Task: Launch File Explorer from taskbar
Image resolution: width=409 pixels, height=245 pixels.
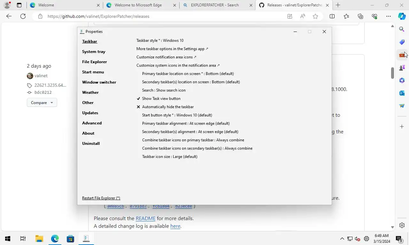Action: (39, 239)
